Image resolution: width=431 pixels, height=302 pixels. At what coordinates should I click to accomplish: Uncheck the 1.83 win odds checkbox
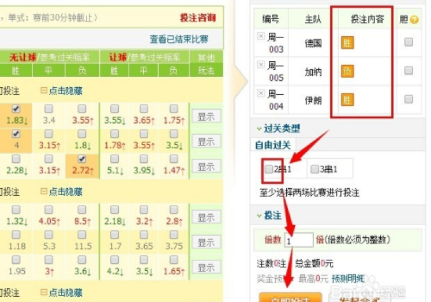coord(16,109)
